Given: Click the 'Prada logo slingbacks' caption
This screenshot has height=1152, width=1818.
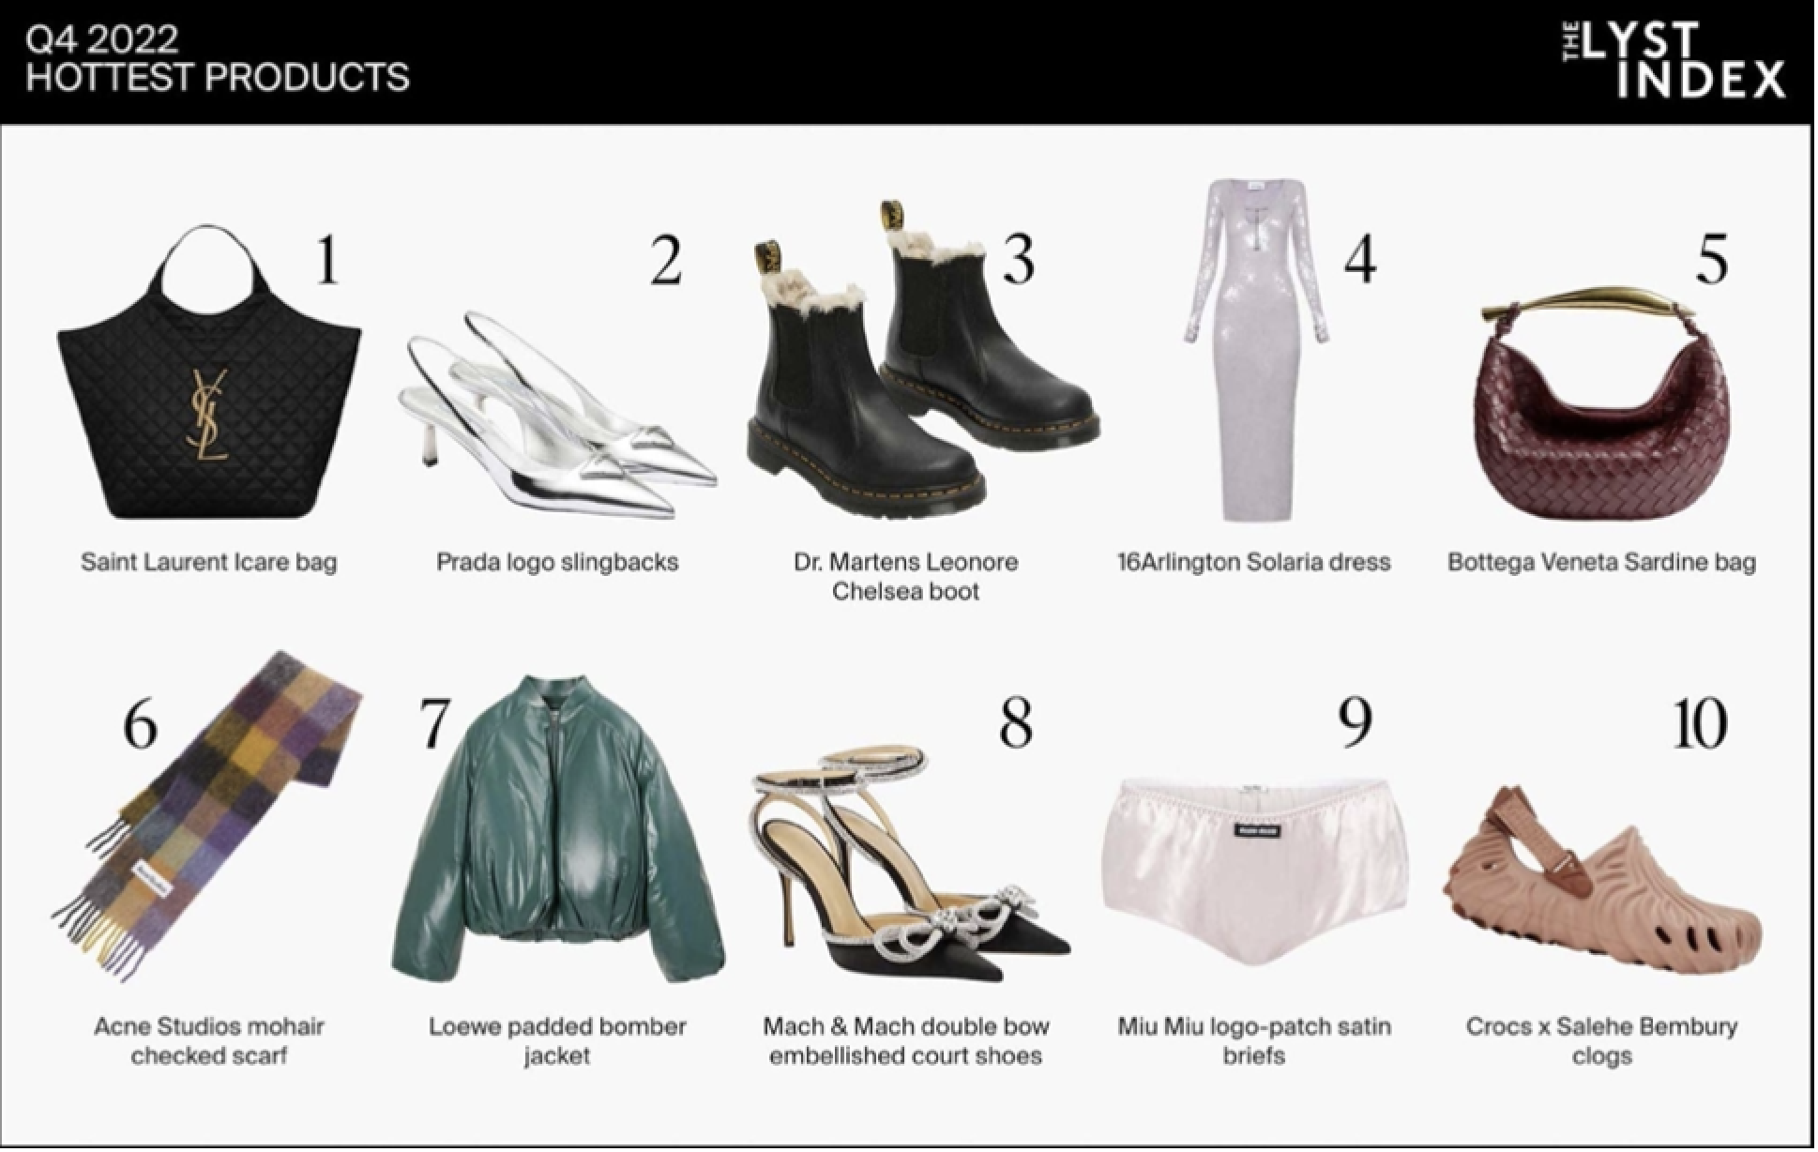Looking at the screenshot, I should coord(557,563).
